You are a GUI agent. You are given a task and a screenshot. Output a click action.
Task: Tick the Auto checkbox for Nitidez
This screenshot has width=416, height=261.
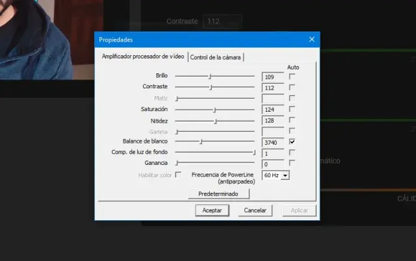click(292, 120)
